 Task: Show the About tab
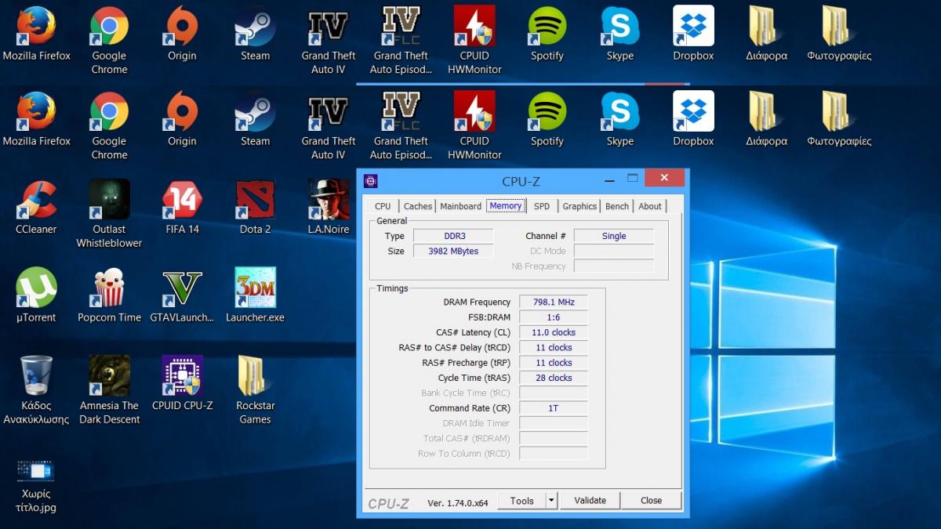point(650,206)
